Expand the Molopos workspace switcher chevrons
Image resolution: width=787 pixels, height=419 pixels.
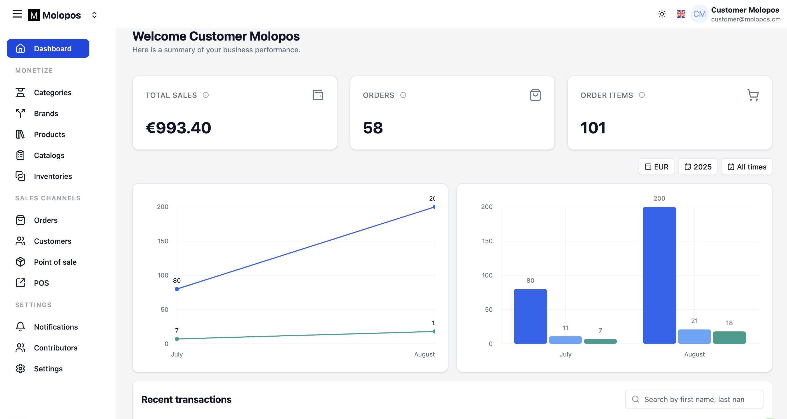pos(94,15)
